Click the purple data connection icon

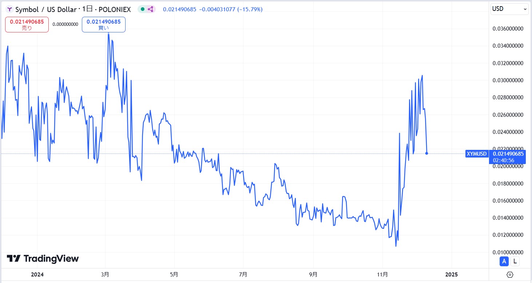click(150, 9)
